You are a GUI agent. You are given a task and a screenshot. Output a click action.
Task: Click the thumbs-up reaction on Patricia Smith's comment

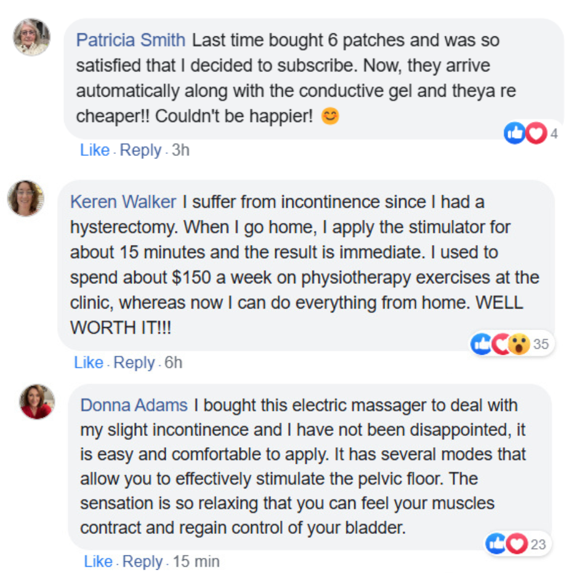514,133
